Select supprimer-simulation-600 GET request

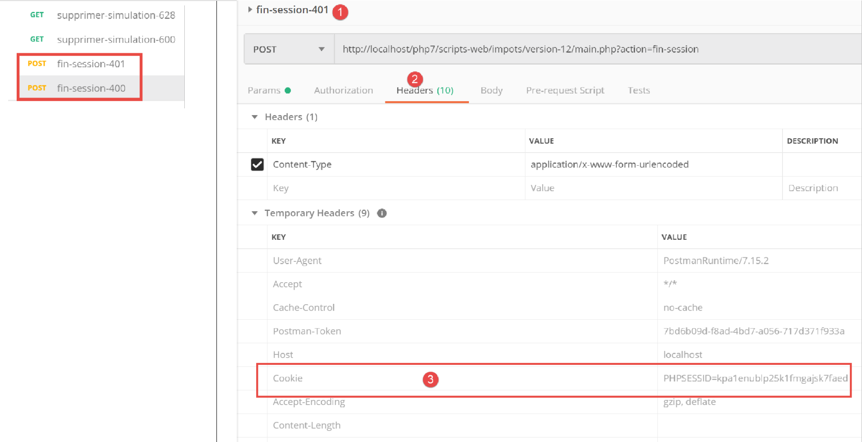(x=116, y=40)
